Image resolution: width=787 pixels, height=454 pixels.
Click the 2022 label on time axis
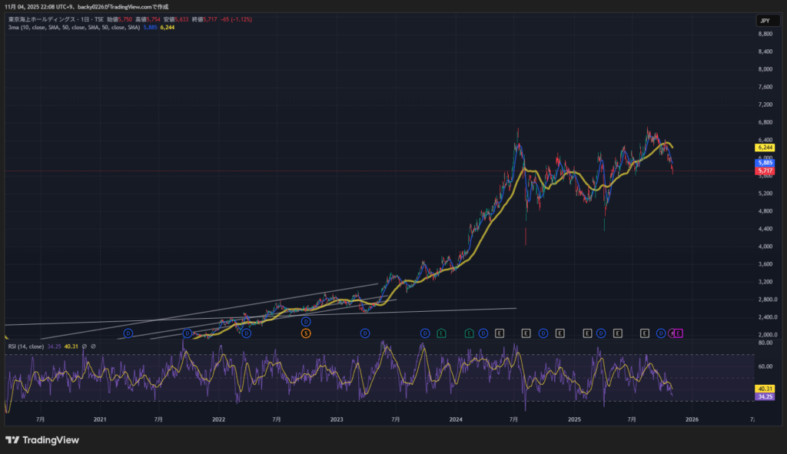click(218, 419)
